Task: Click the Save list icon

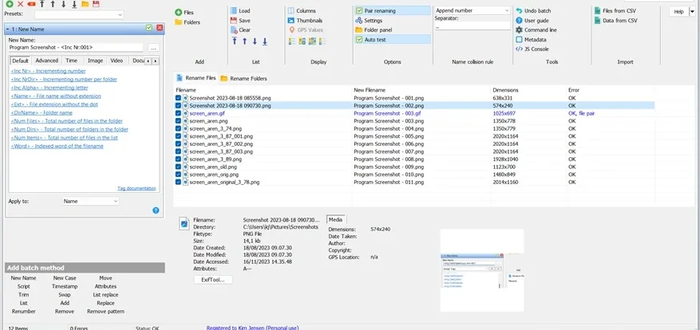Action: pos(234,21)
